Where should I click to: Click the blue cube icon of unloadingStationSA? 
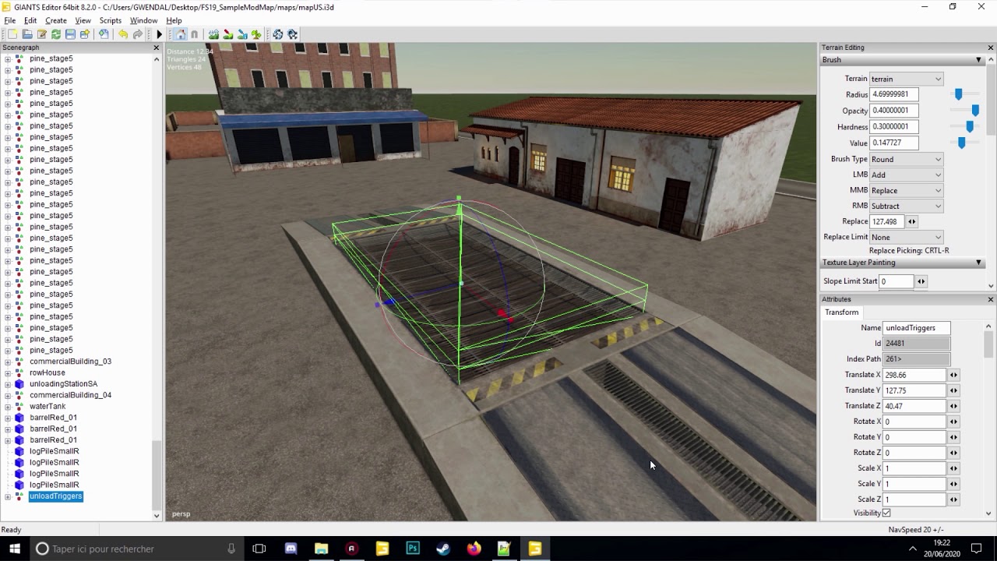[19, 384]
